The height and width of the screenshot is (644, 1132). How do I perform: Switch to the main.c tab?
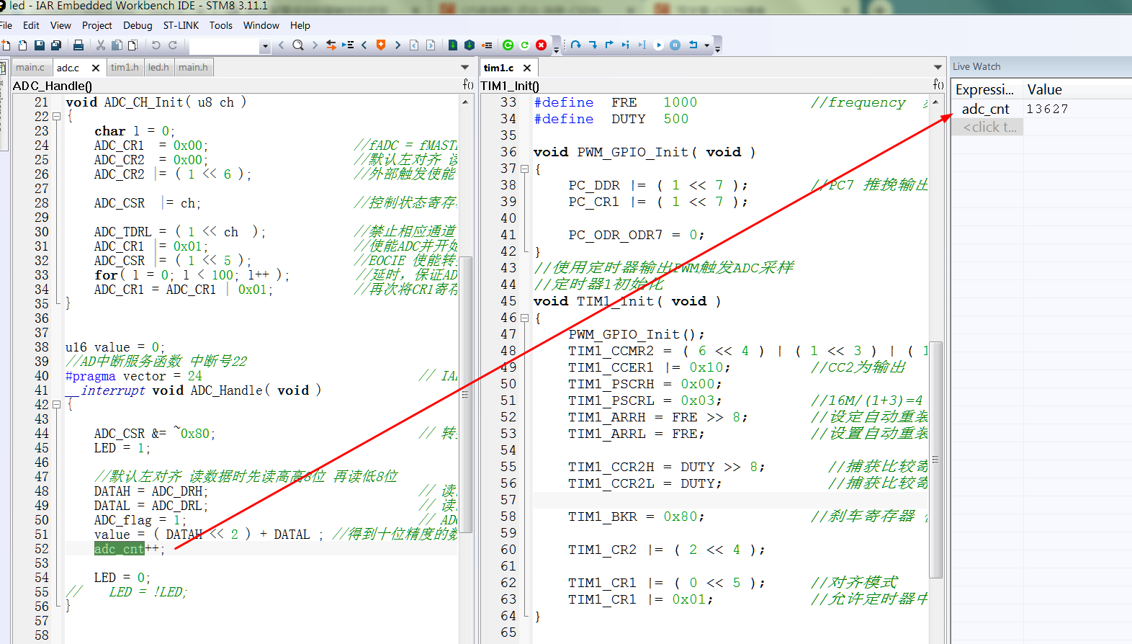click(30, 67)
